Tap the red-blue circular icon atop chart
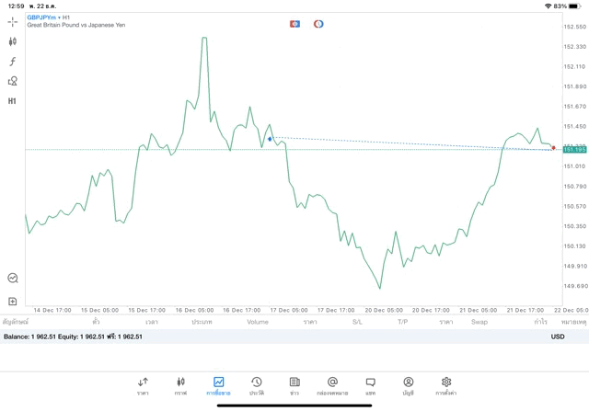The image size is (589, 411). tap(318, 24)
